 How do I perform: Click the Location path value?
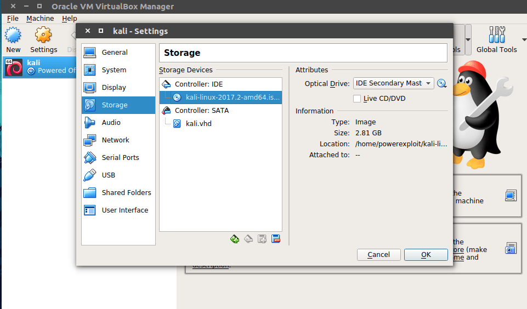pos(401,144)
